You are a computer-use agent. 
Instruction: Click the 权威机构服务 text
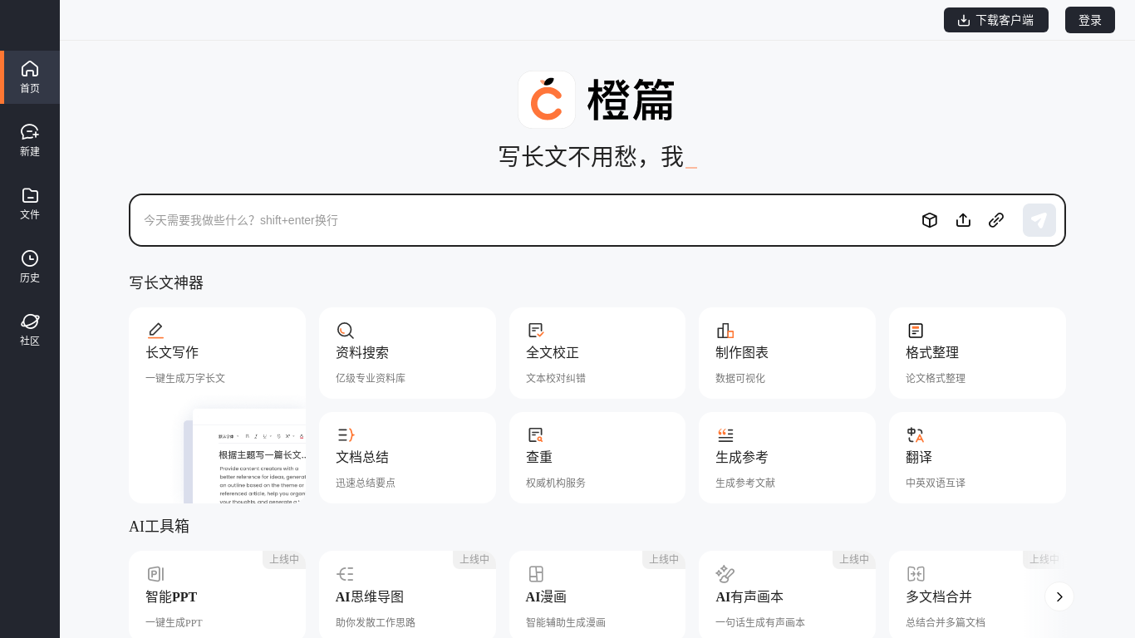point(556,483)
